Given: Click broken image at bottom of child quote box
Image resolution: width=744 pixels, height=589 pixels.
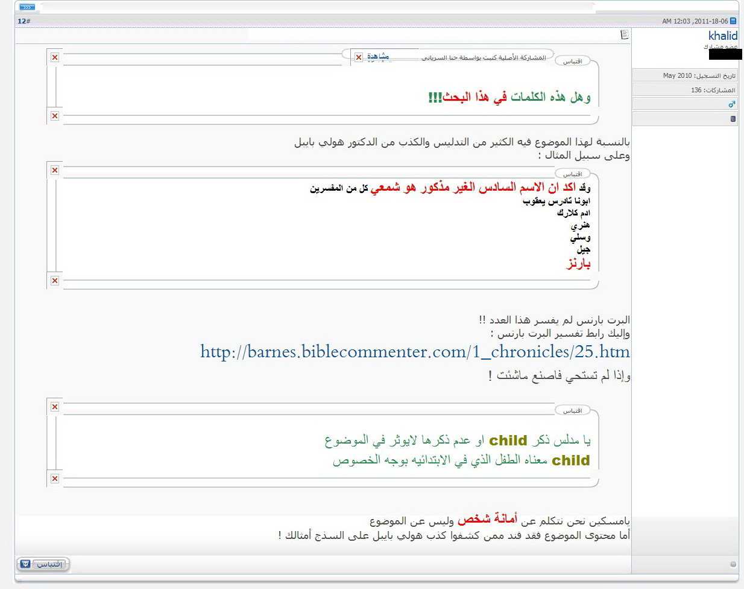Looking at the screenshot, I should pyautogui.click(x=55, y=479).
